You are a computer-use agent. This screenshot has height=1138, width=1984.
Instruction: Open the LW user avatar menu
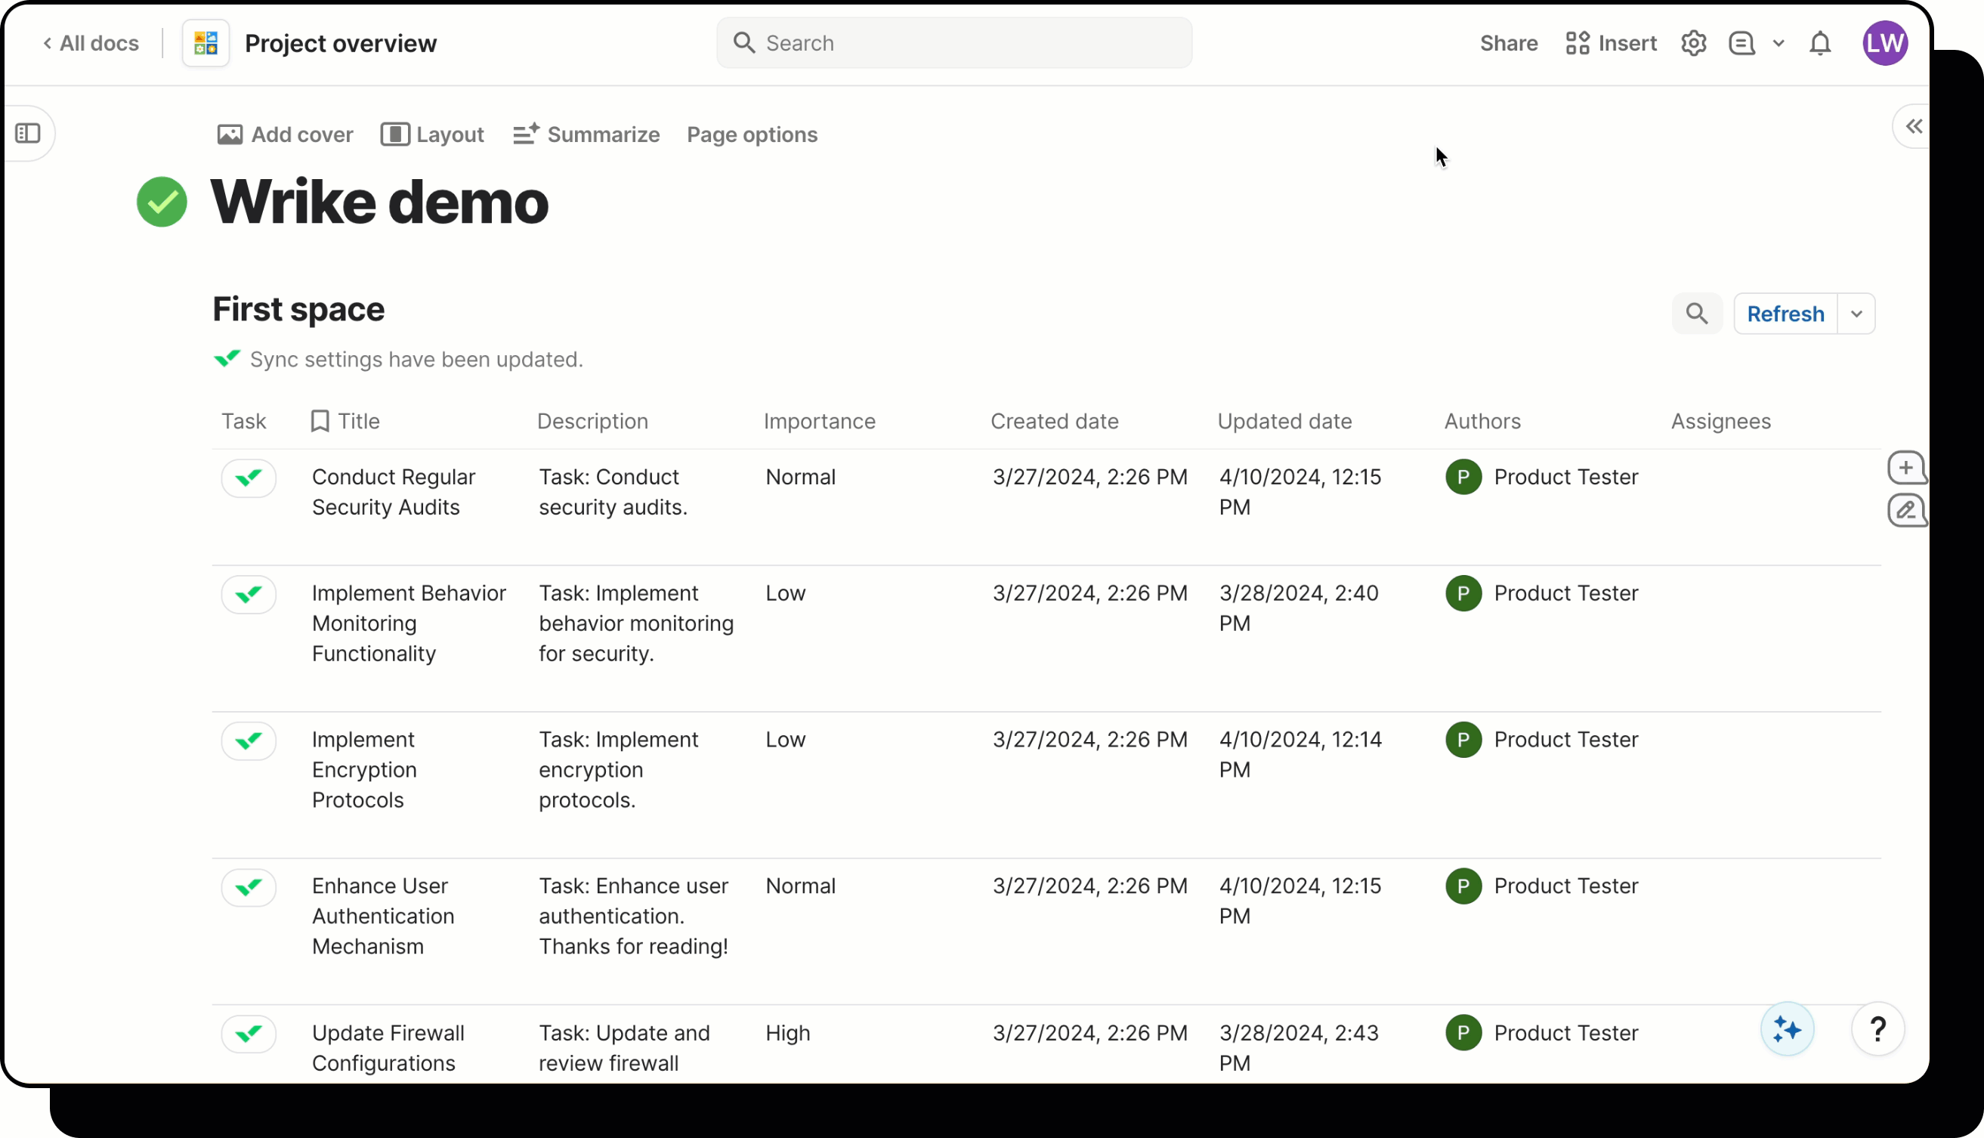[x=1885, y=43]
